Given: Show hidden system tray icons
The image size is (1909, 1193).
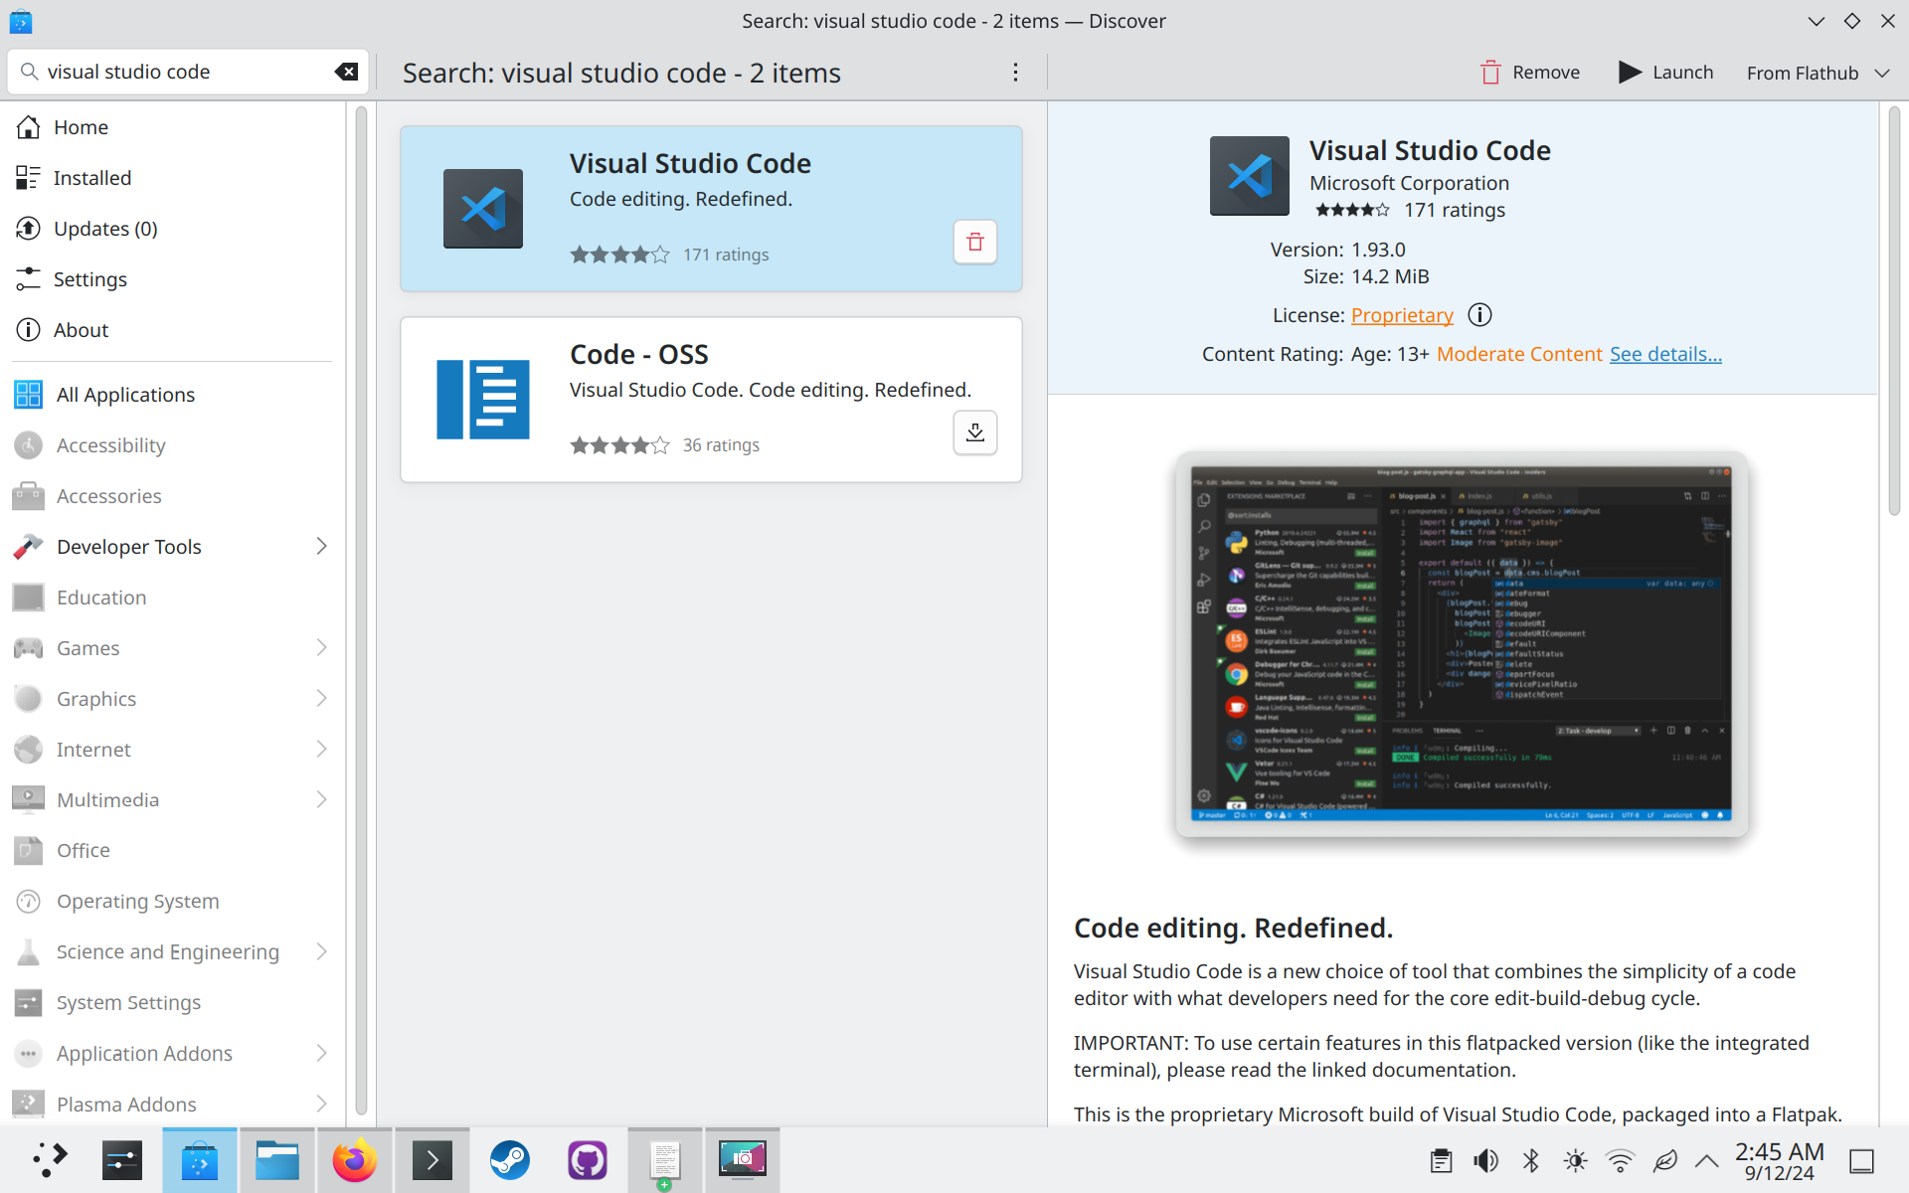Looking at the screenshot, I should [x=1707, y=1160].
